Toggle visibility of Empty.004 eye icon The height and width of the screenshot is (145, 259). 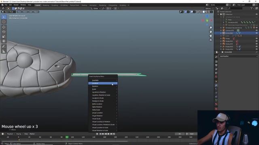click(x=257, y=49)
